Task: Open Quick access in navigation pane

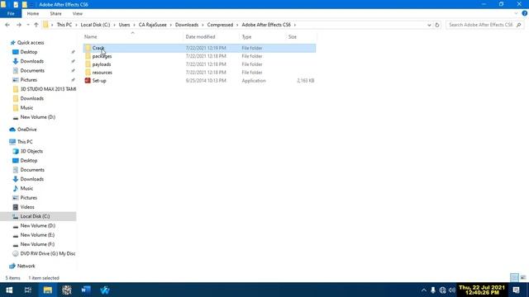Action: pos(31,43)
